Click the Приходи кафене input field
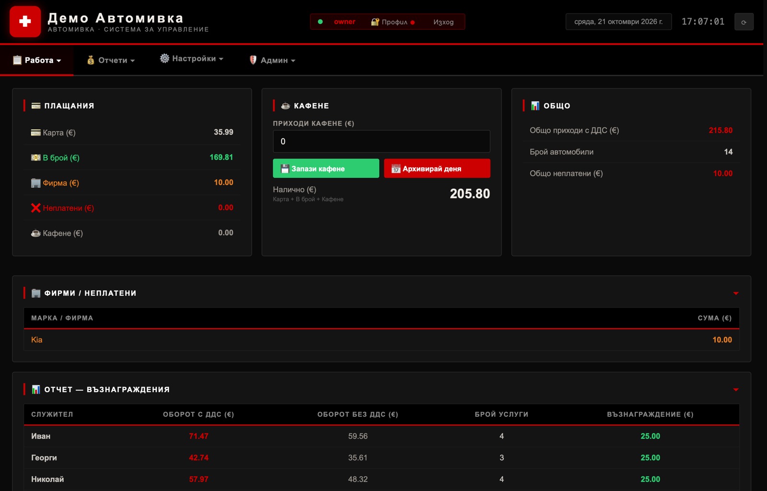 coord(382,141)
